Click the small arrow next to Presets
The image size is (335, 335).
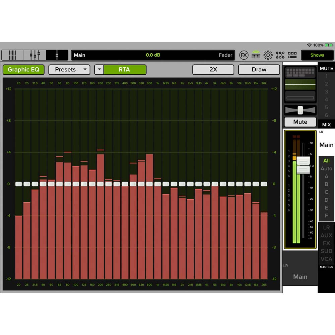[x=99, y=70]
